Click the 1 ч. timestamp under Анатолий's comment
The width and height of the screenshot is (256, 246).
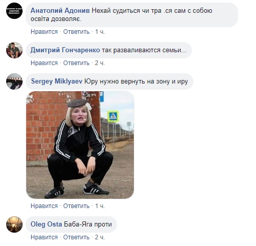[x=100, y=32]
